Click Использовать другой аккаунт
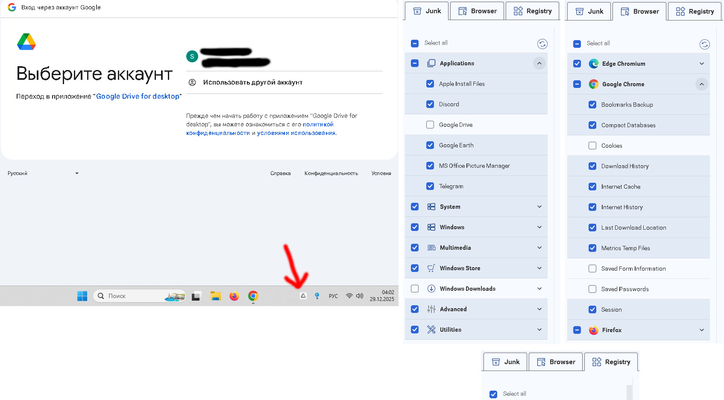724x400 pixels. [252, 82]
